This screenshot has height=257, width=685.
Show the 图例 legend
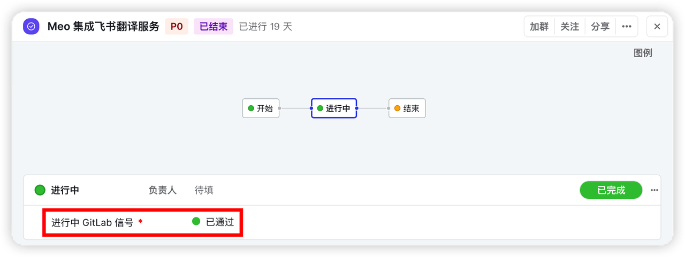[643, 53]
